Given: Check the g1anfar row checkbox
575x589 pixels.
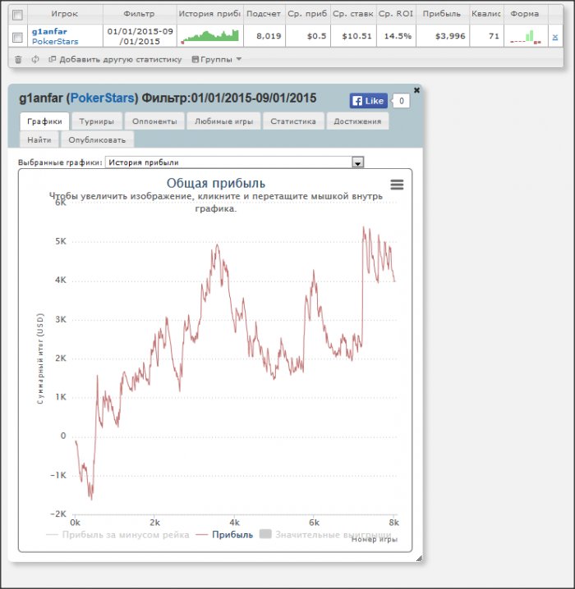Looking at the screenshot, I should [x=17, y=37].
